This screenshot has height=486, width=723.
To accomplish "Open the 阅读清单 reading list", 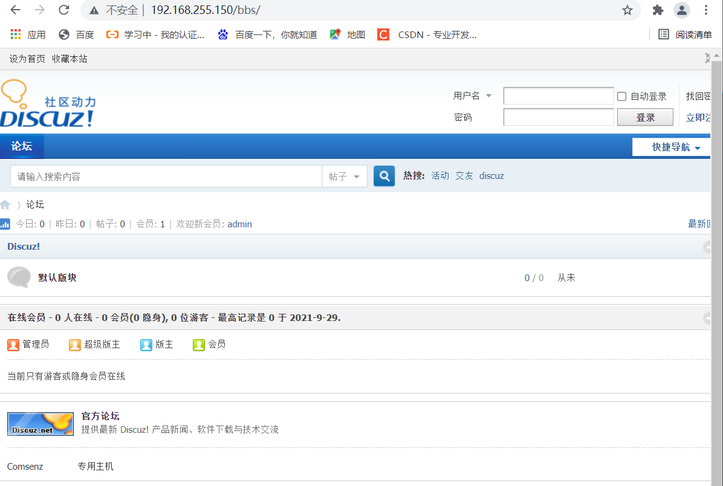I will click(x=685, y=34).
